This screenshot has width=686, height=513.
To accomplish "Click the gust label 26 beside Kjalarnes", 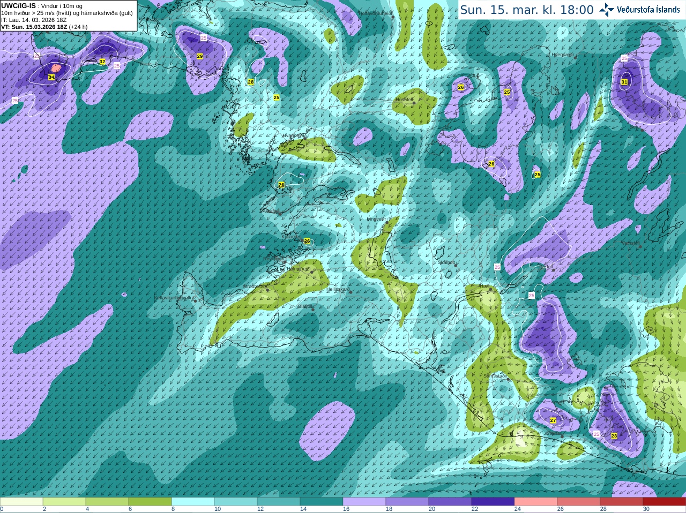I will tap(307, 241).
